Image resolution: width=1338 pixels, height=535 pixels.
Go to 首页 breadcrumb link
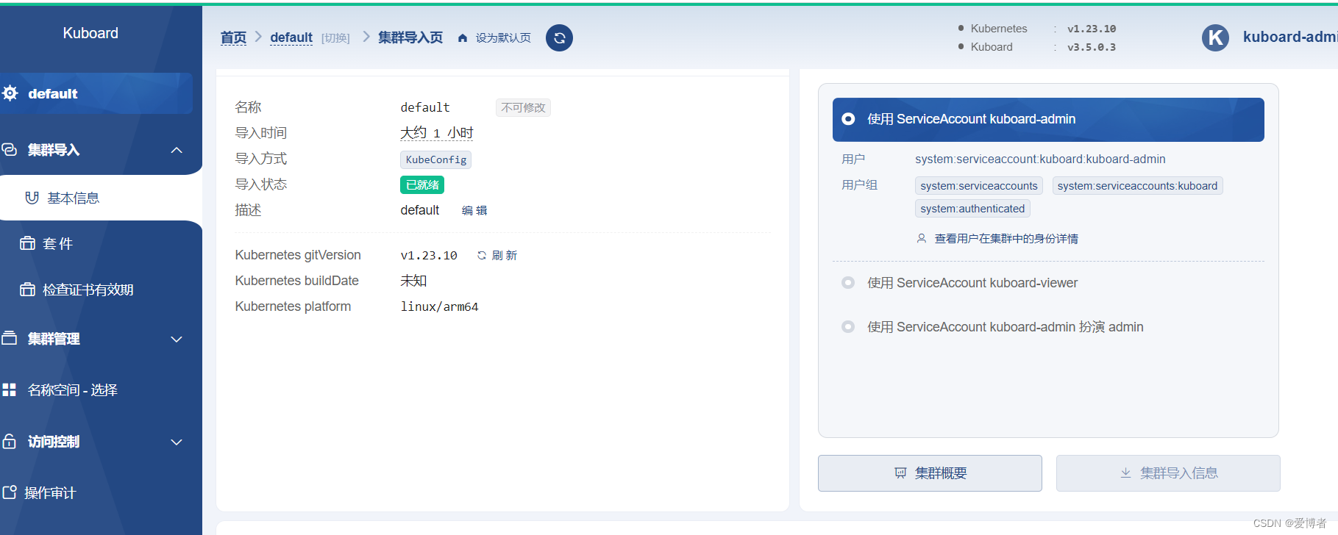click(x=234, y=37)
